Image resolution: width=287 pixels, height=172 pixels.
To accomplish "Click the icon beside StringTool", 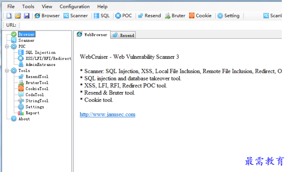I will point(21,101).
